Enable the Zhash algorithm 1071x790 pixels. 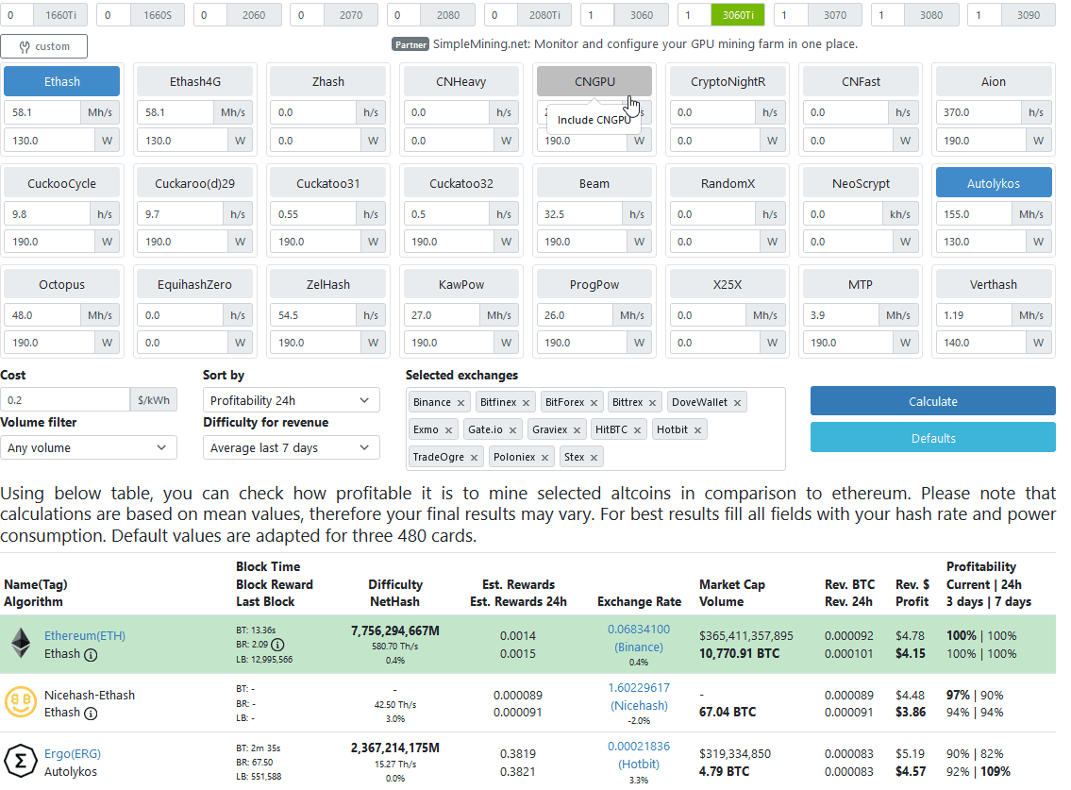[x=327, y=81]
